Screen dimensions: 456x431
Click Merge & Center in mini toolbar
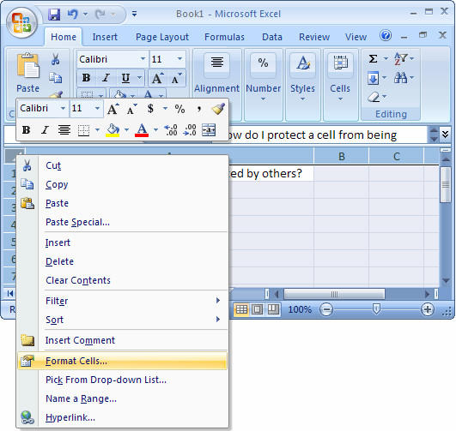point(209,130)
